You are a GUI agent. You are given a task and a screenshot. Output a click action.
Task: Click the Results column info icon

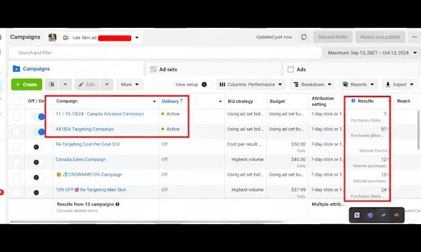pyautogui.click(x=353, y=101)
